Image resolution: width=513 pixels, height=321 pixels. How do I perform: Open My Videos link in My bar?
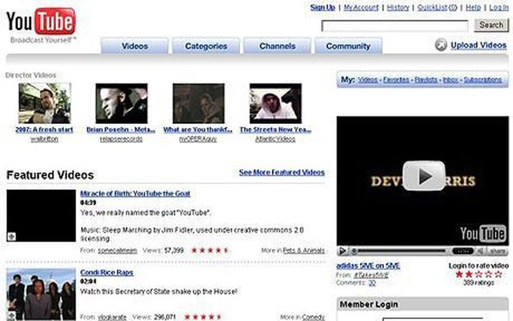(x=368, y=80)
